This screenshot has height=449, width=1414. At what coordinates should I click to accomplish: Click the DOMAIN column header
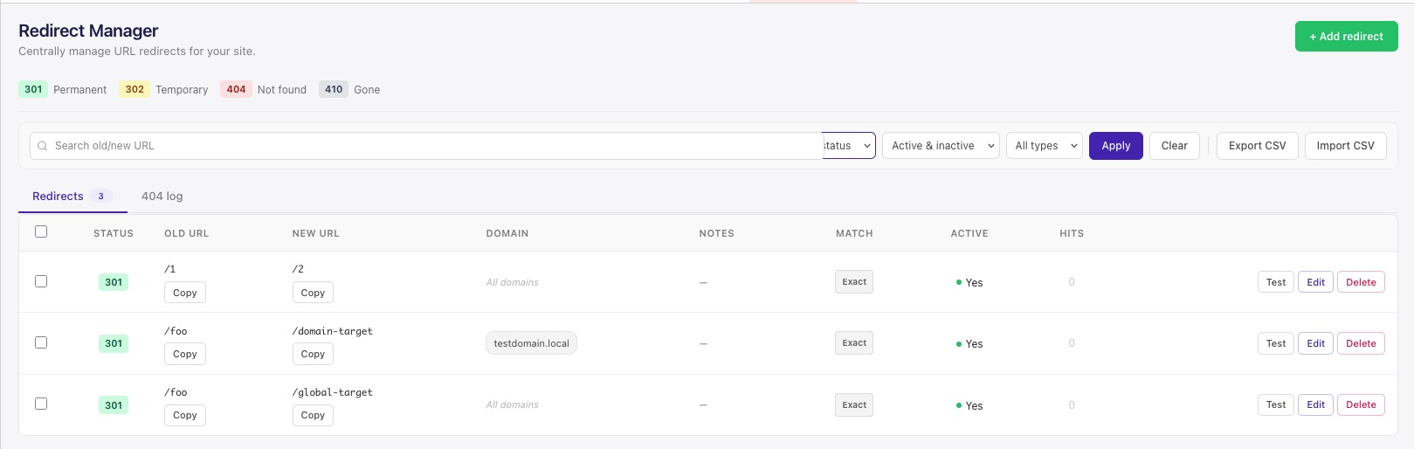[x=507, y=233]
